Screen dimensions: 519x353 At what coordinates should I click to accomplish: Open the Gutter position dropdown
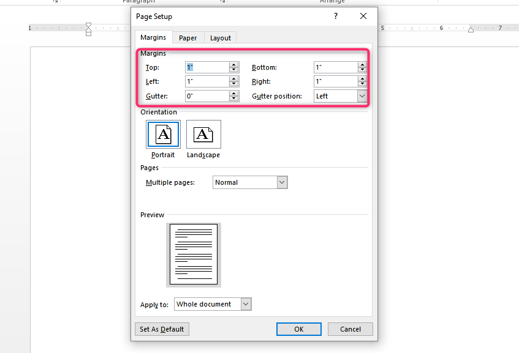[x=362, y=96]
